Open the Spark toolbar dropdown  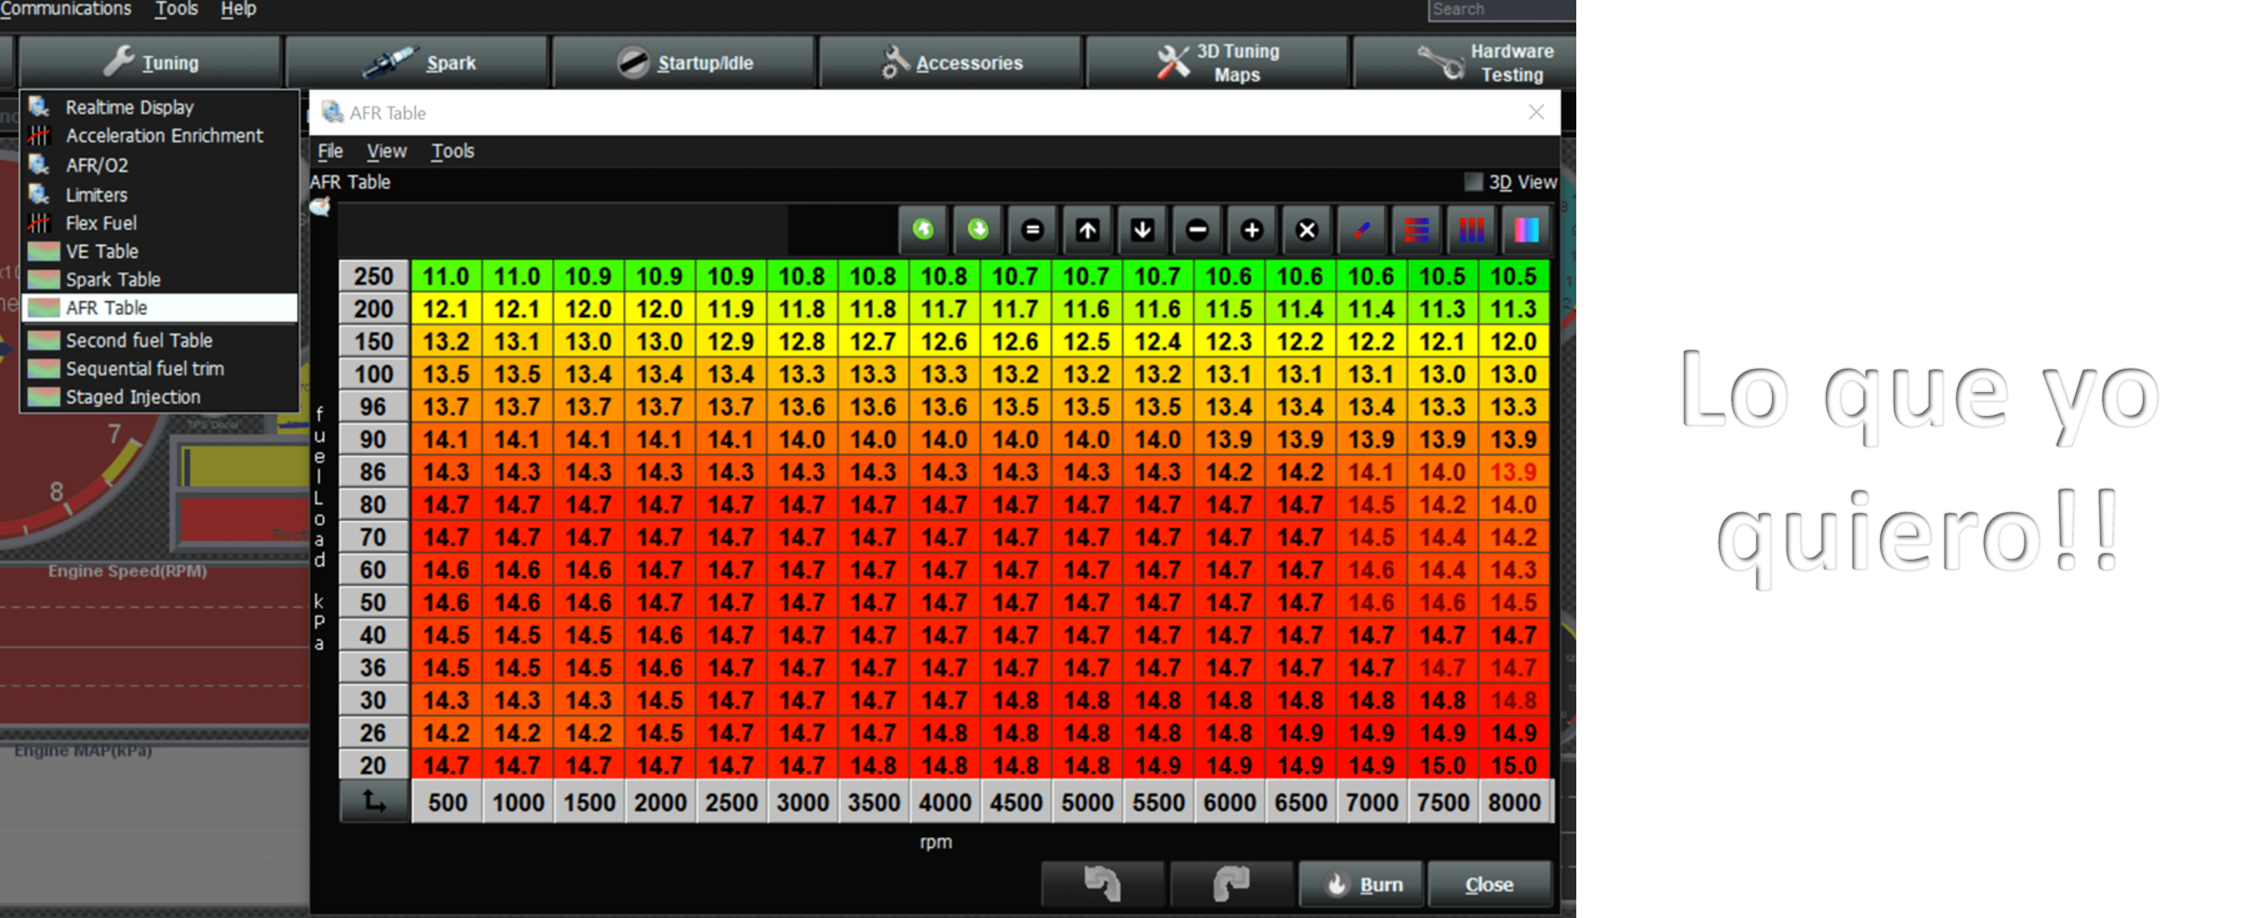click(x=417, y=63)
